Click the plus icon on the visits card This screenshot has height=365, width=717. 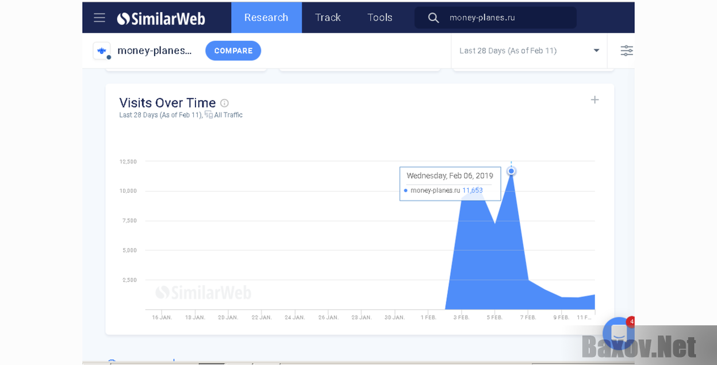pos(595,100)
